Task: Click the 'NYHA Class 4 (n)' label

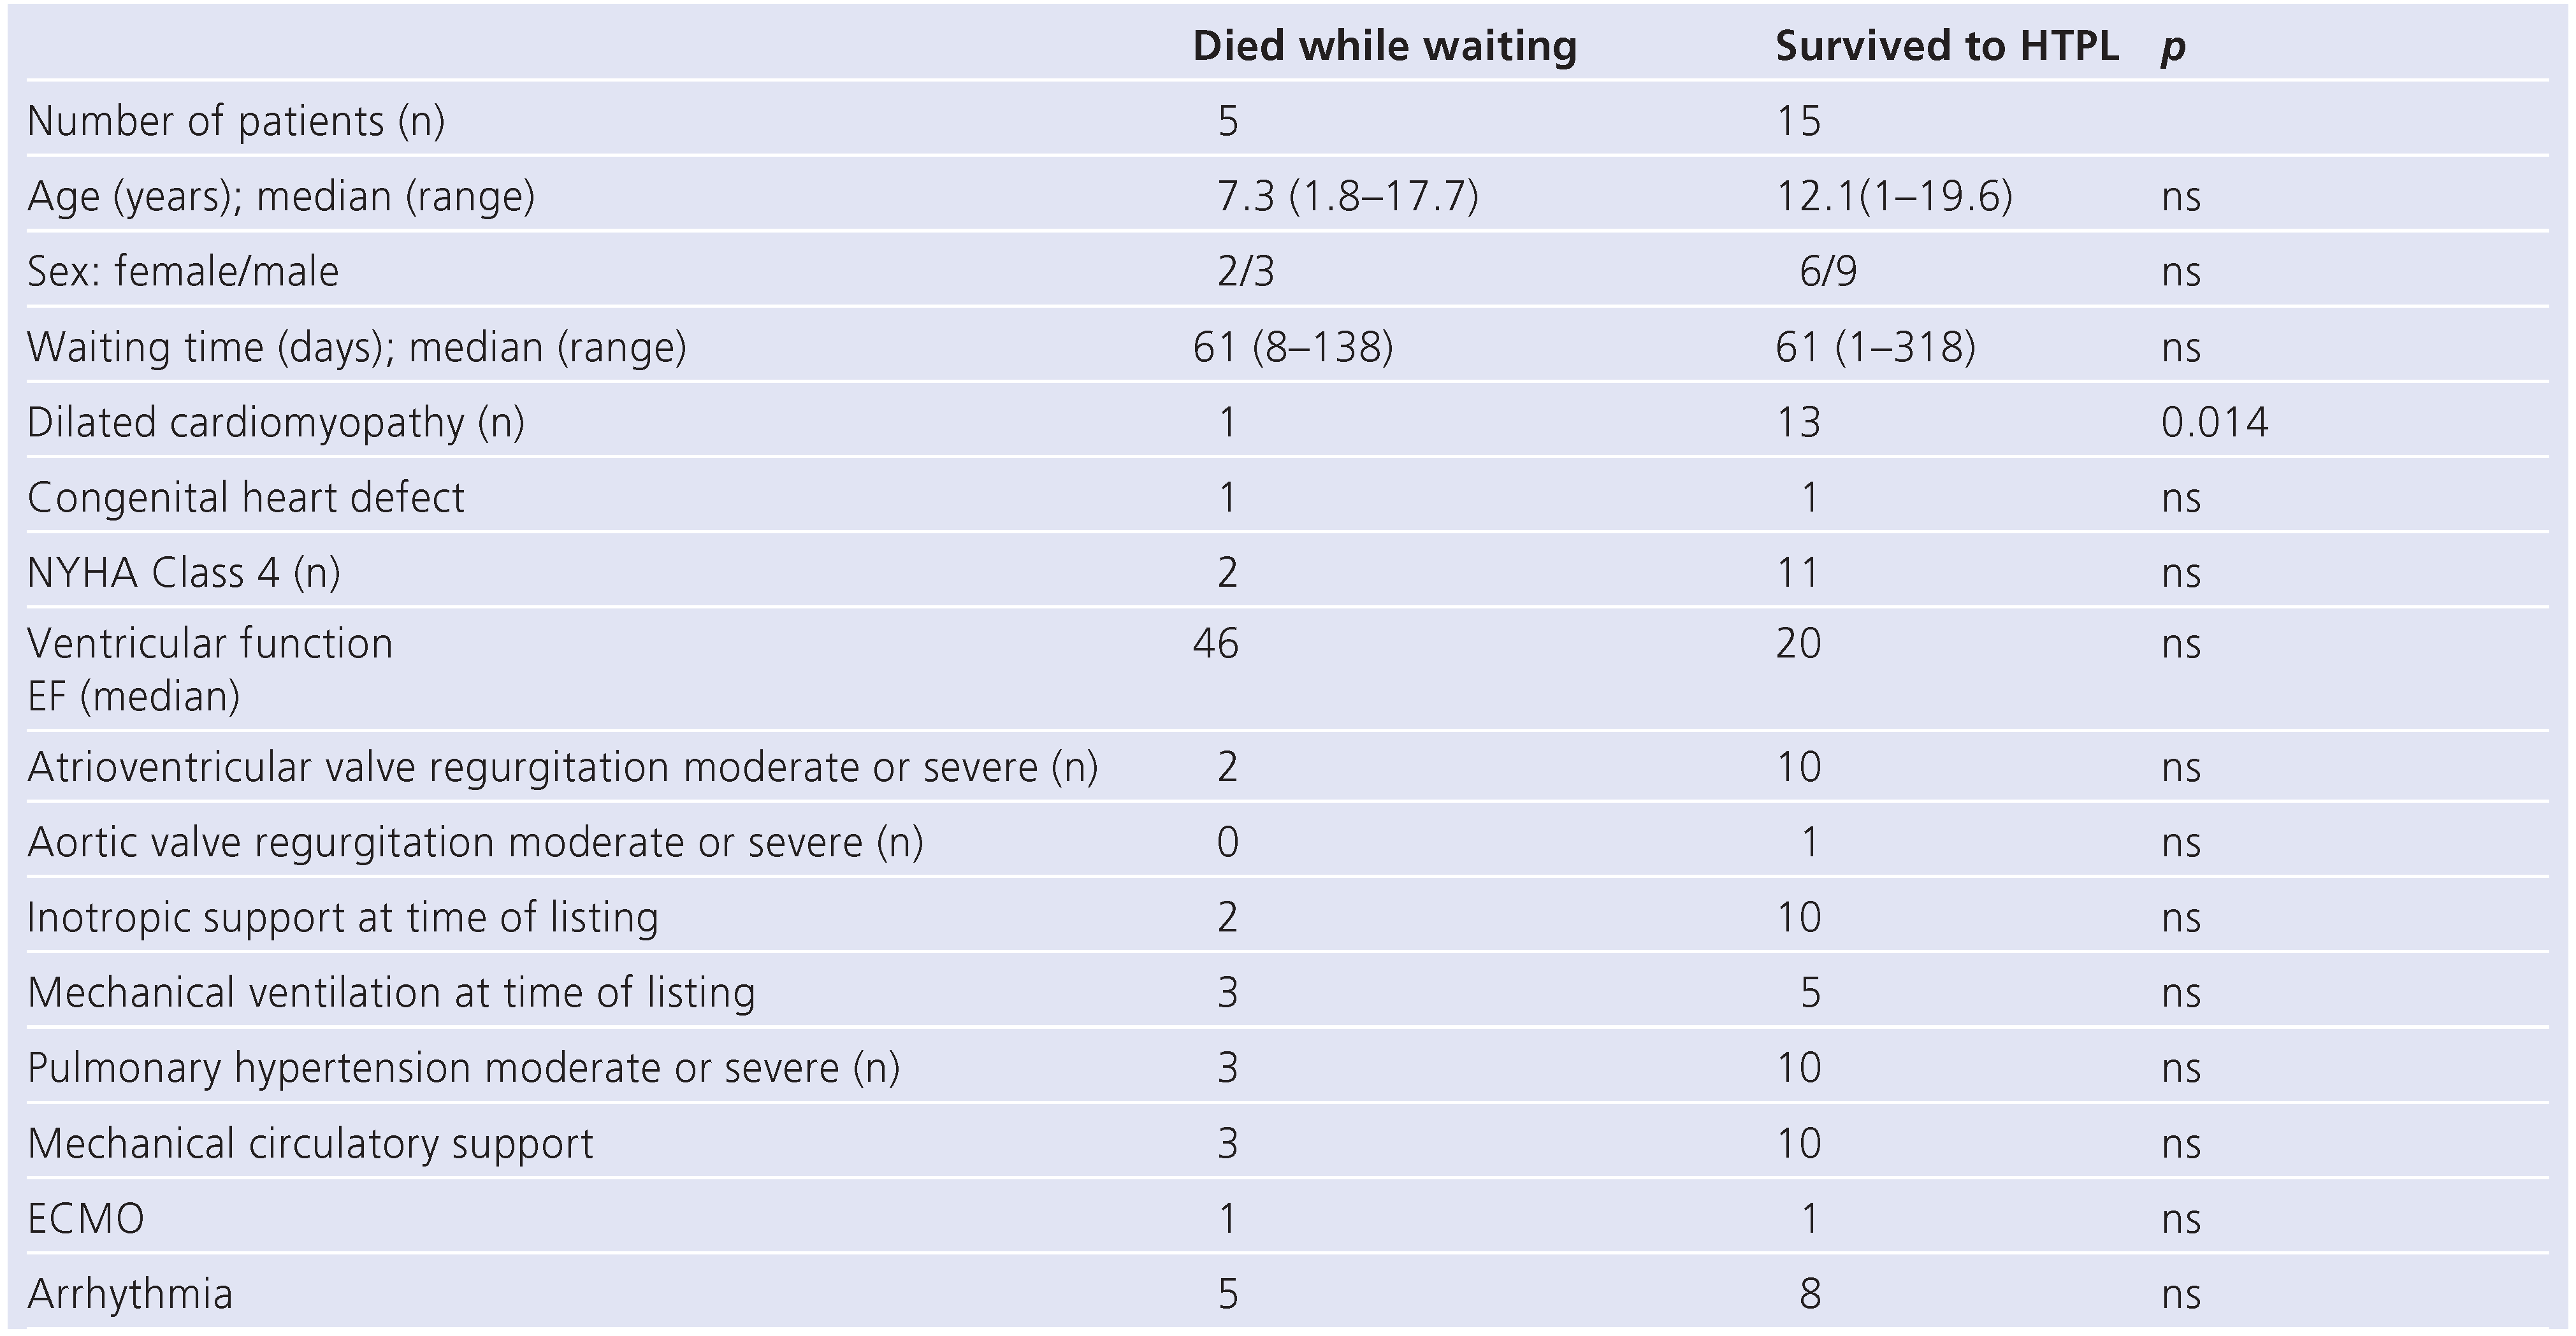Action: coord(184,573)
